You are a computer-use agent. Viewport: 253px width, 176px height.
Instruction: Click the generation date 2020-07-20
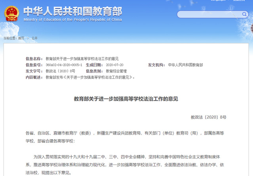[x=115, y=64]
